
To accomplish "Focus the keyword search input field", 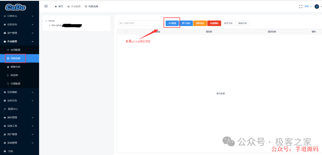I will point(141,23).
